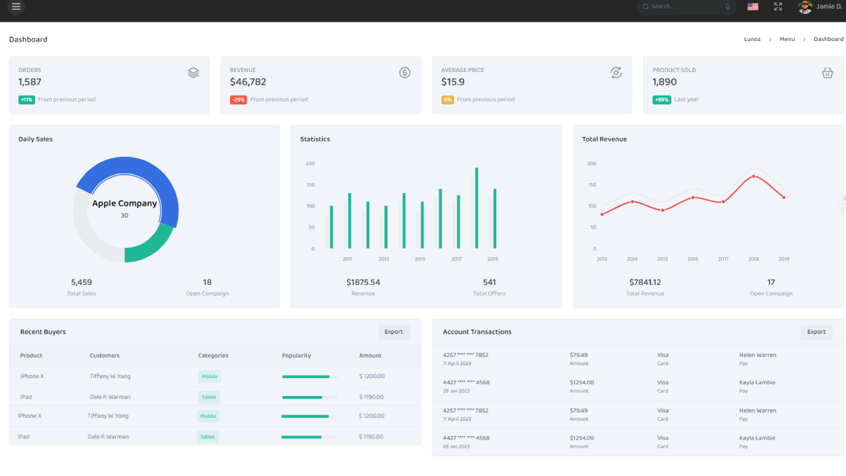Click the Orders stacked layers icon
The height and width of the screenshot is (476, 846).
(x=193, y=73)
